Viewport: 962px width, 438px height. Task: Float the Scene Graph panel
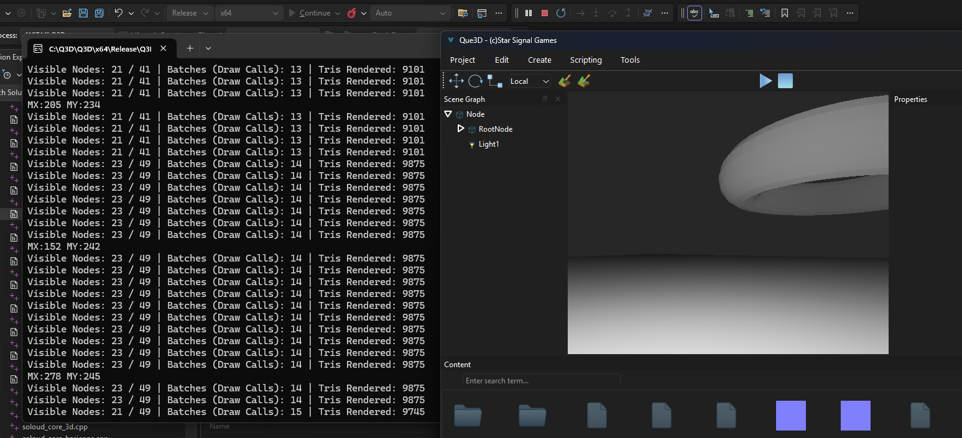[x=545, y=99]
